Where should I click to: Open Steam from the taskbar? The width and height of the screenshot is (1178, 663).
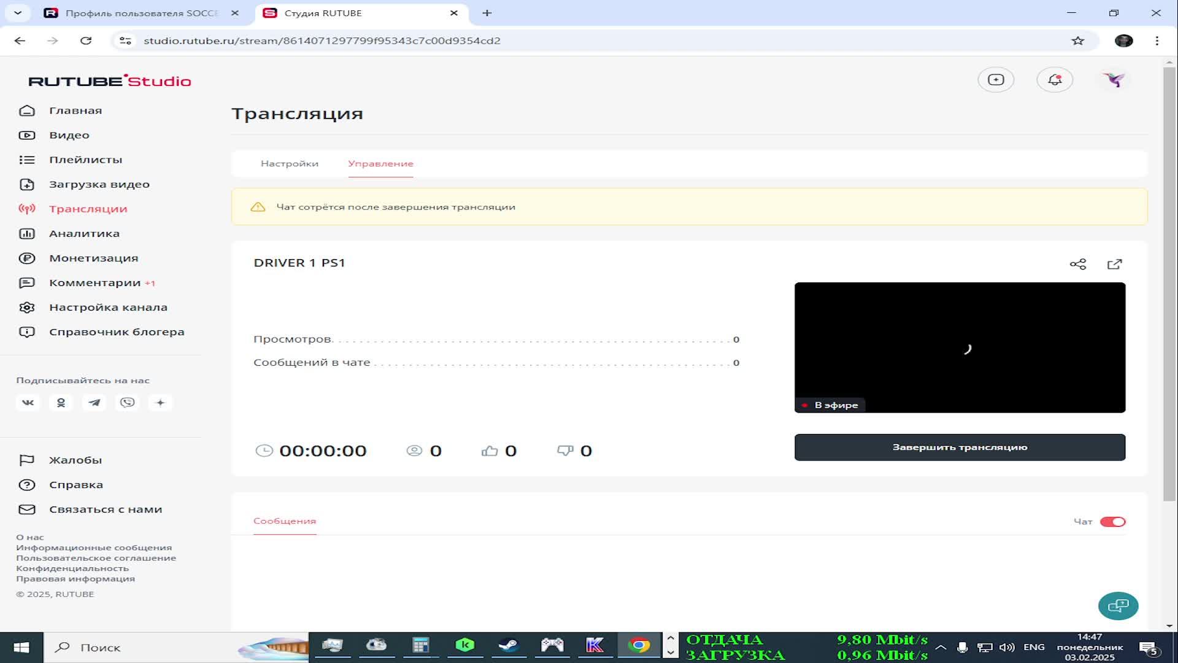coord(509,646)
